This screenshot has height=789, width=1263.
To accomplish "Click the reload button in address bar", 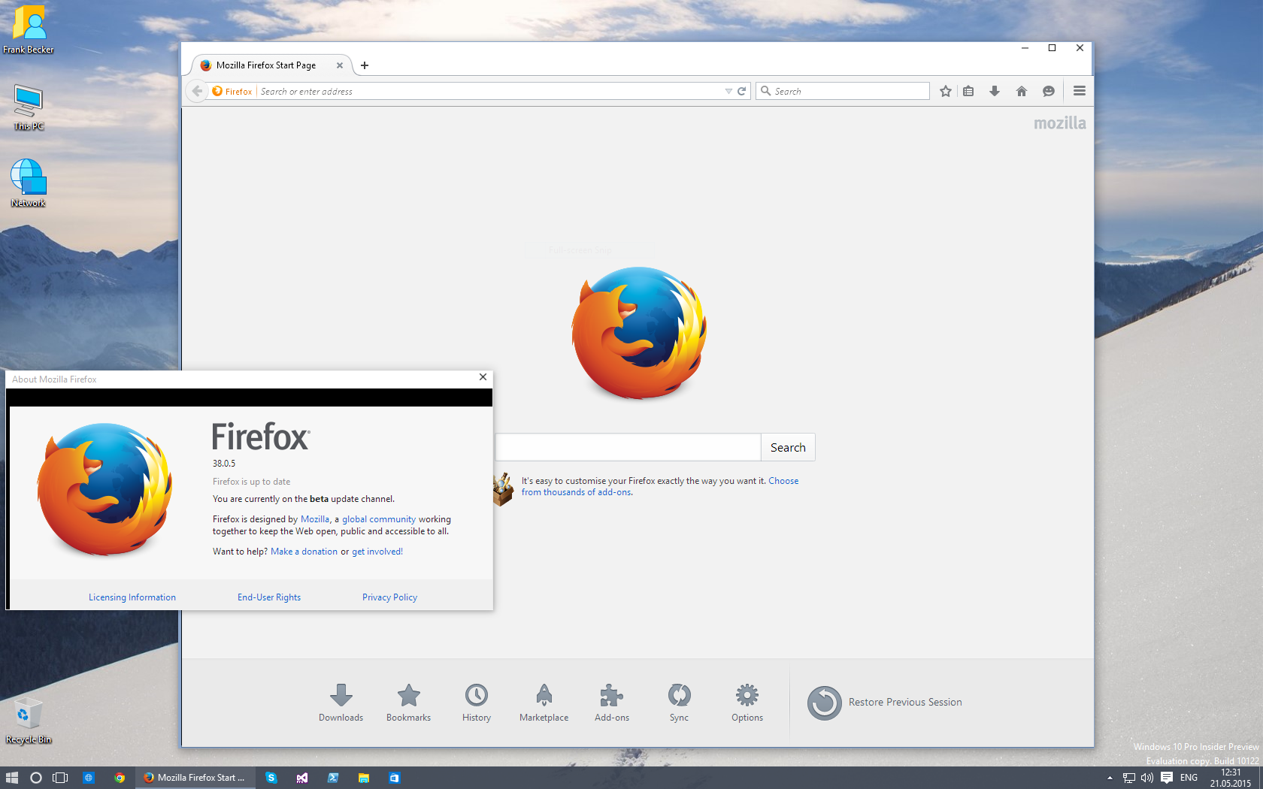I will 741,91.
